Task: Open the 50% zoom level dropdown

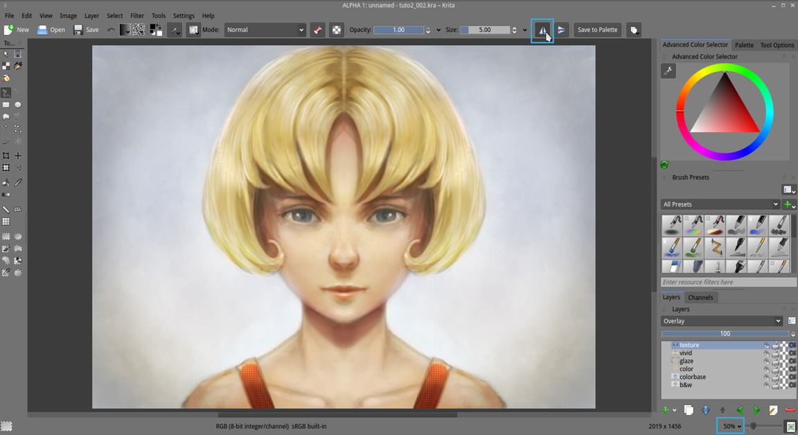Action: tap(729, 426)
